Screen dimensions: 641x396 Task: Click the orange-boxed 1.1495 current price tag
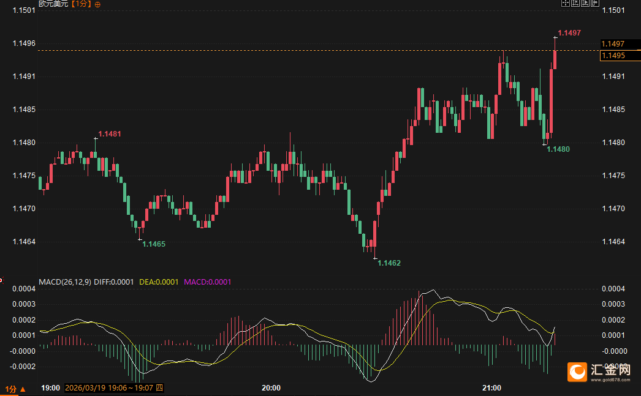(x=620, y=56)
